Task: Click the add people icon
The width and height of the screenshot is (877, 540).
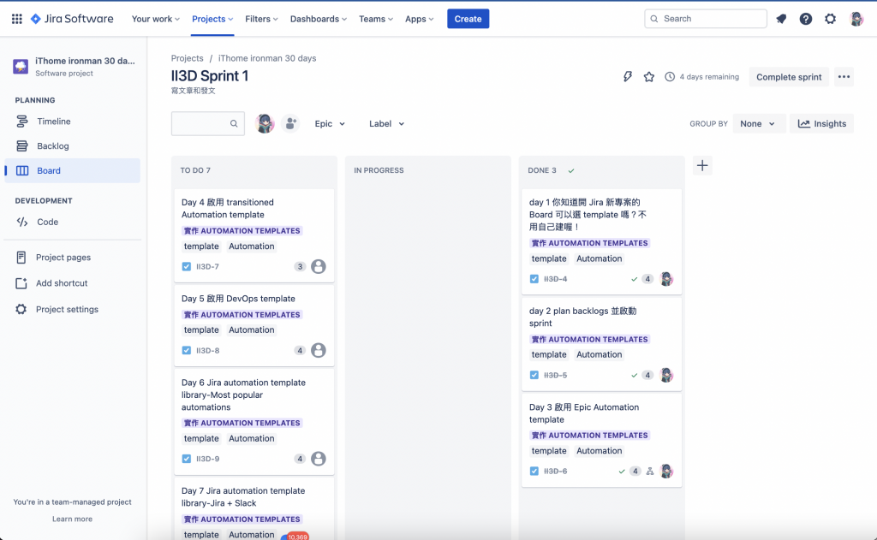Action: (290, 123)
